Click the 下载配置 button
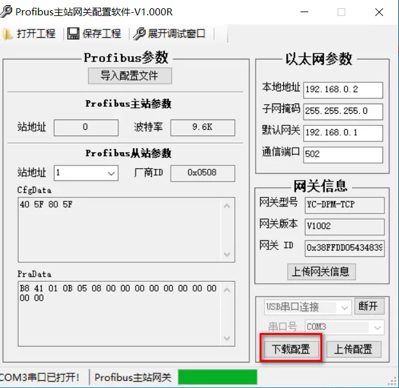This screenshot has width=399, height=388. tap(291, 349)
